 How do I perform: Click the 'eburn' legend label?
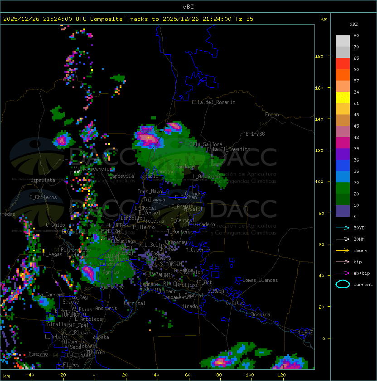[360, 251]
